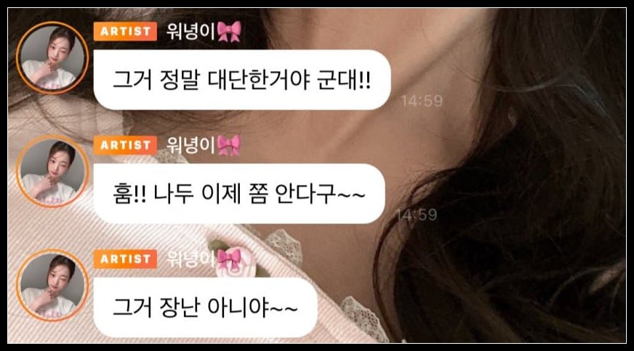This screenshot has width=634, height=351.
Task: Select the '훔!! 나두 이제 쫌 안다구~~' bubble
Action: [x=239, y=194]
